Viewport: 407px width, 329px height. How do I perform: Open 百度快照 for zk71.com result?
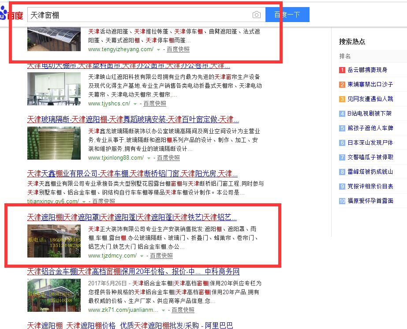tap(183, 310)
